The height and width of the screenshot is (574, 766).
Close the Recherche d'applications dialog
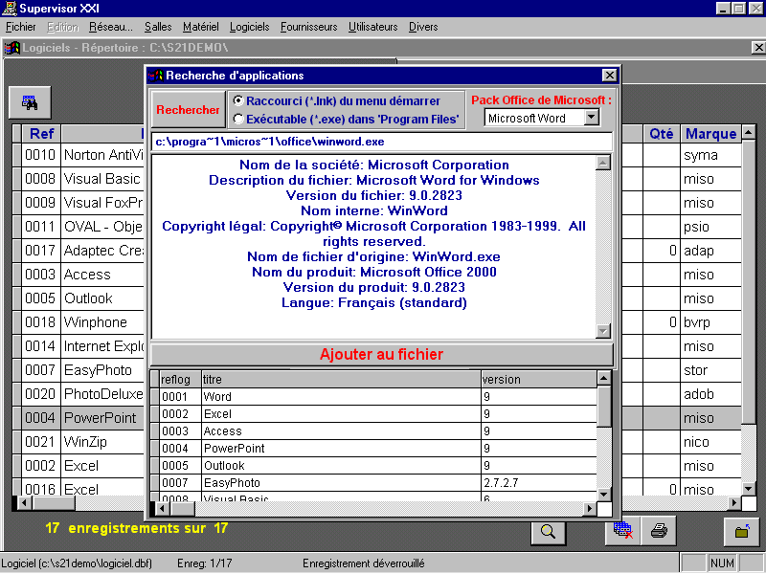click(609, 76)
